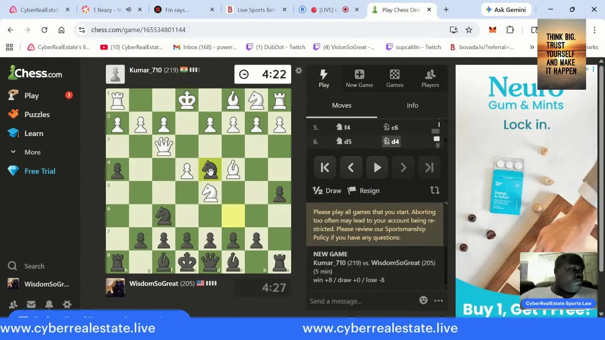Show more bookmarks chevron
The height and width of the screenshot is (340, 605).
[x=532, y=47]
